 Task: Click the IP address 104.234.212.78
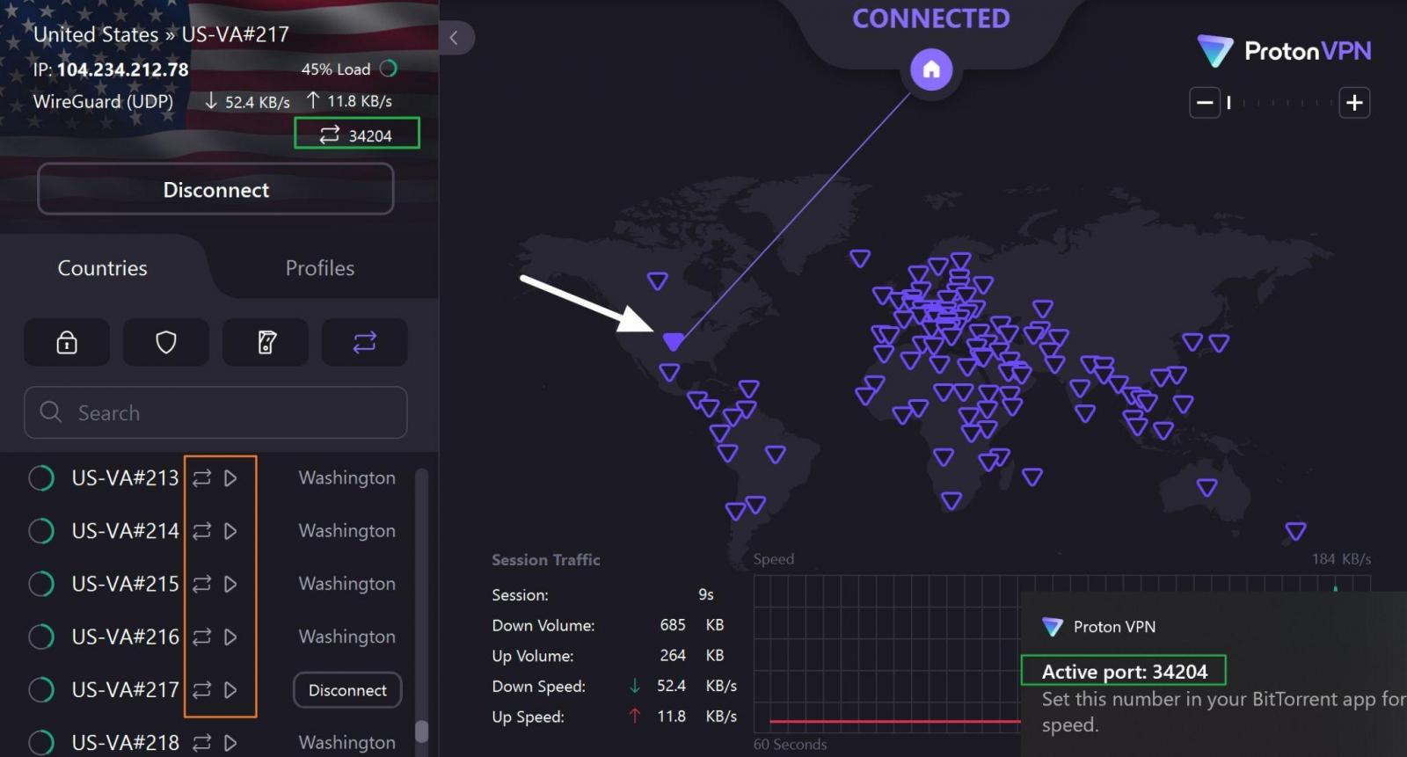tap(122, 69)
